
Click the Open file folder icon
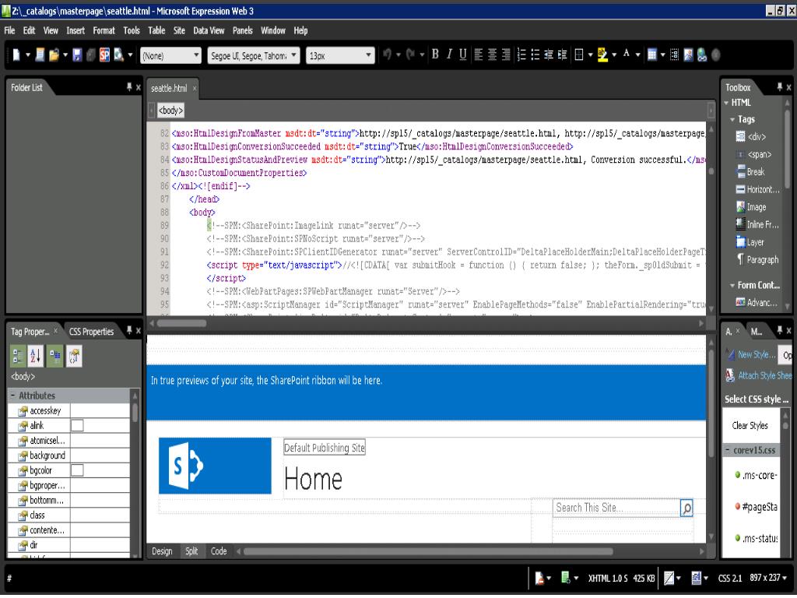tap(54, 55)
